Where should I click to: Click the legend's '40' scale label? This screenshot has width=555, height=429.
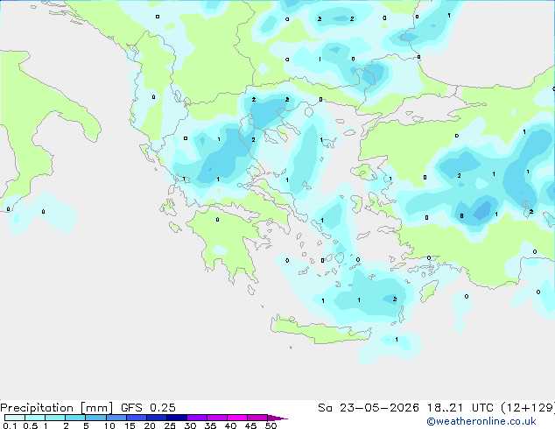230,425
